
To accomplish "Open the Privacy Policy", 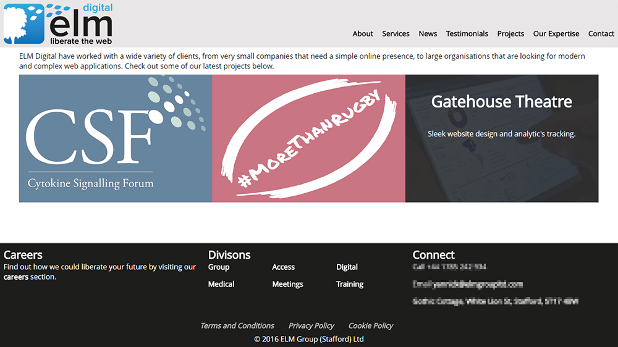I will [311, 326].
